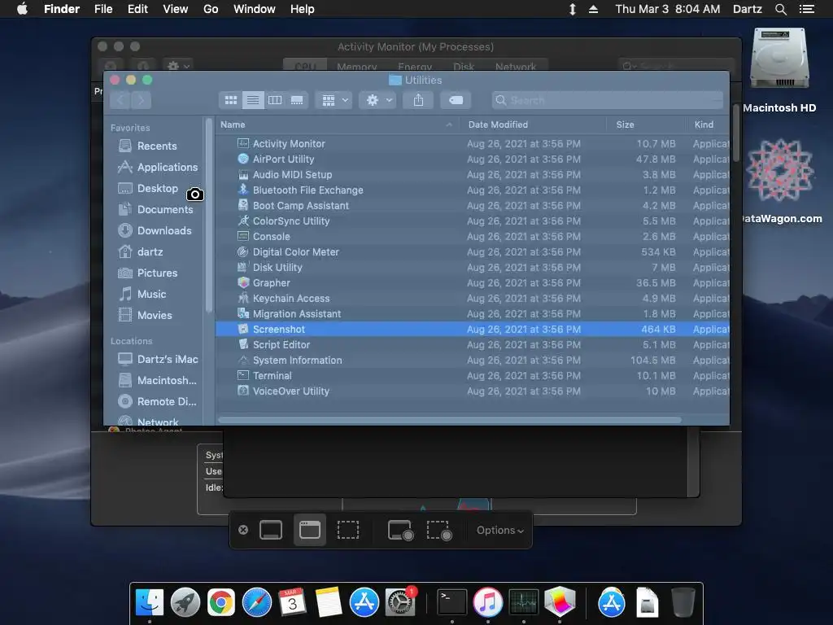The height and width of the screenshot is (625, 833).
Task: Select the Terminal row in Utilities
Action: pyautogui.click(x=473, y=375)
